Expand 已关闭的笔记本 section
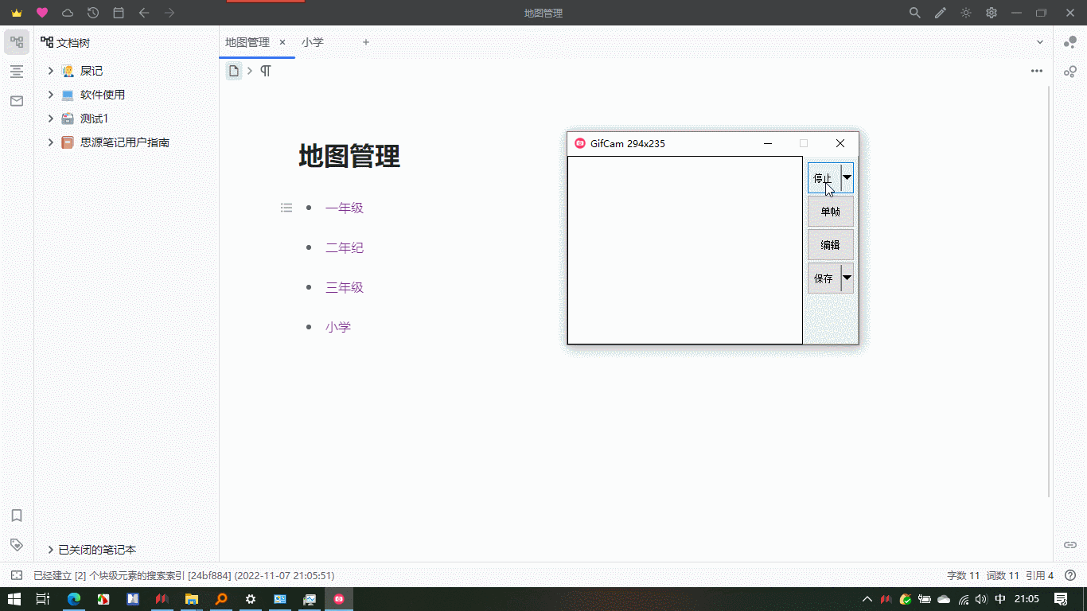This screenshot has height=611, width=1087. [x=51, y=550]
